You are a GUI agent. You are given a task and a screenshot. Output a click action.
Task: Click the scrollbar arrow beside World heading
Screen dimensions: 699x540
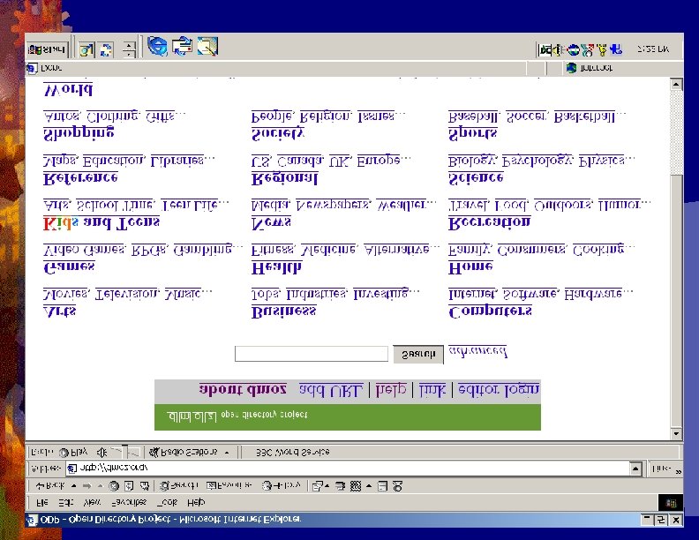[x=676, y=84]
